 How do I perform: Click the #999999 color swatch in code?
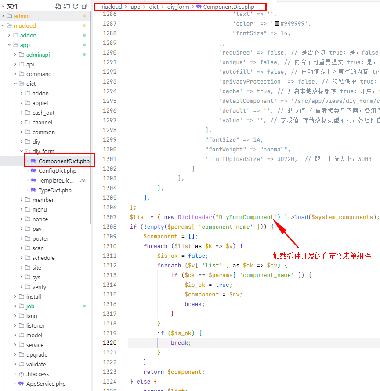[x=277, y=24]
